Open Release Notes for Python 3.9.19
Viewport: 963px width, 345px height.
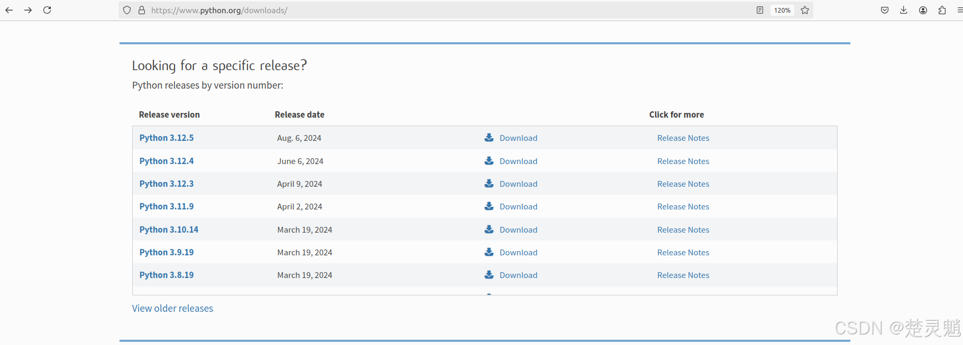tap(683, 252)
